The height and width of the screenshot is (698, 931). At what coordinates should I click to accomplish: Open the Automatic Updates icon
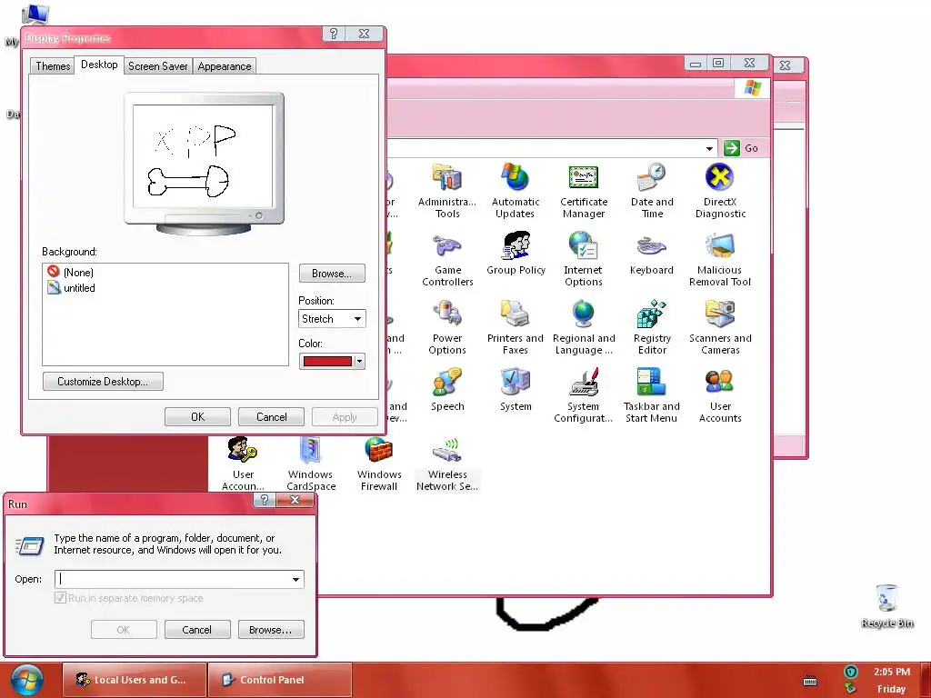515,191
